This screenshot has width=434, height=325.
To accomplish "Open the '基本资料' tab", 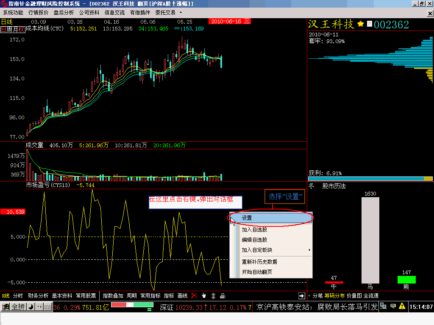I will point(62,296).
